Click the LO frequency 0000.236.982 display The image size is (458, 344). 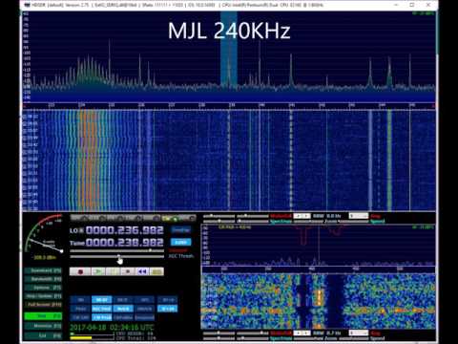(124, 230)
